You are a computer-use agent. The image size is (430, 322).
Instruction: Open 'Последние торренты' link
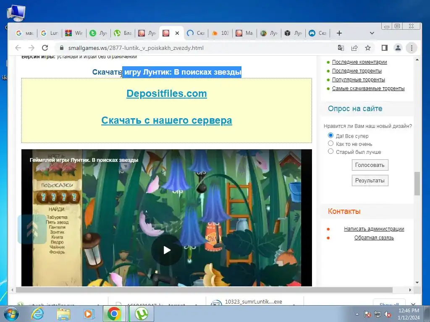357,70
